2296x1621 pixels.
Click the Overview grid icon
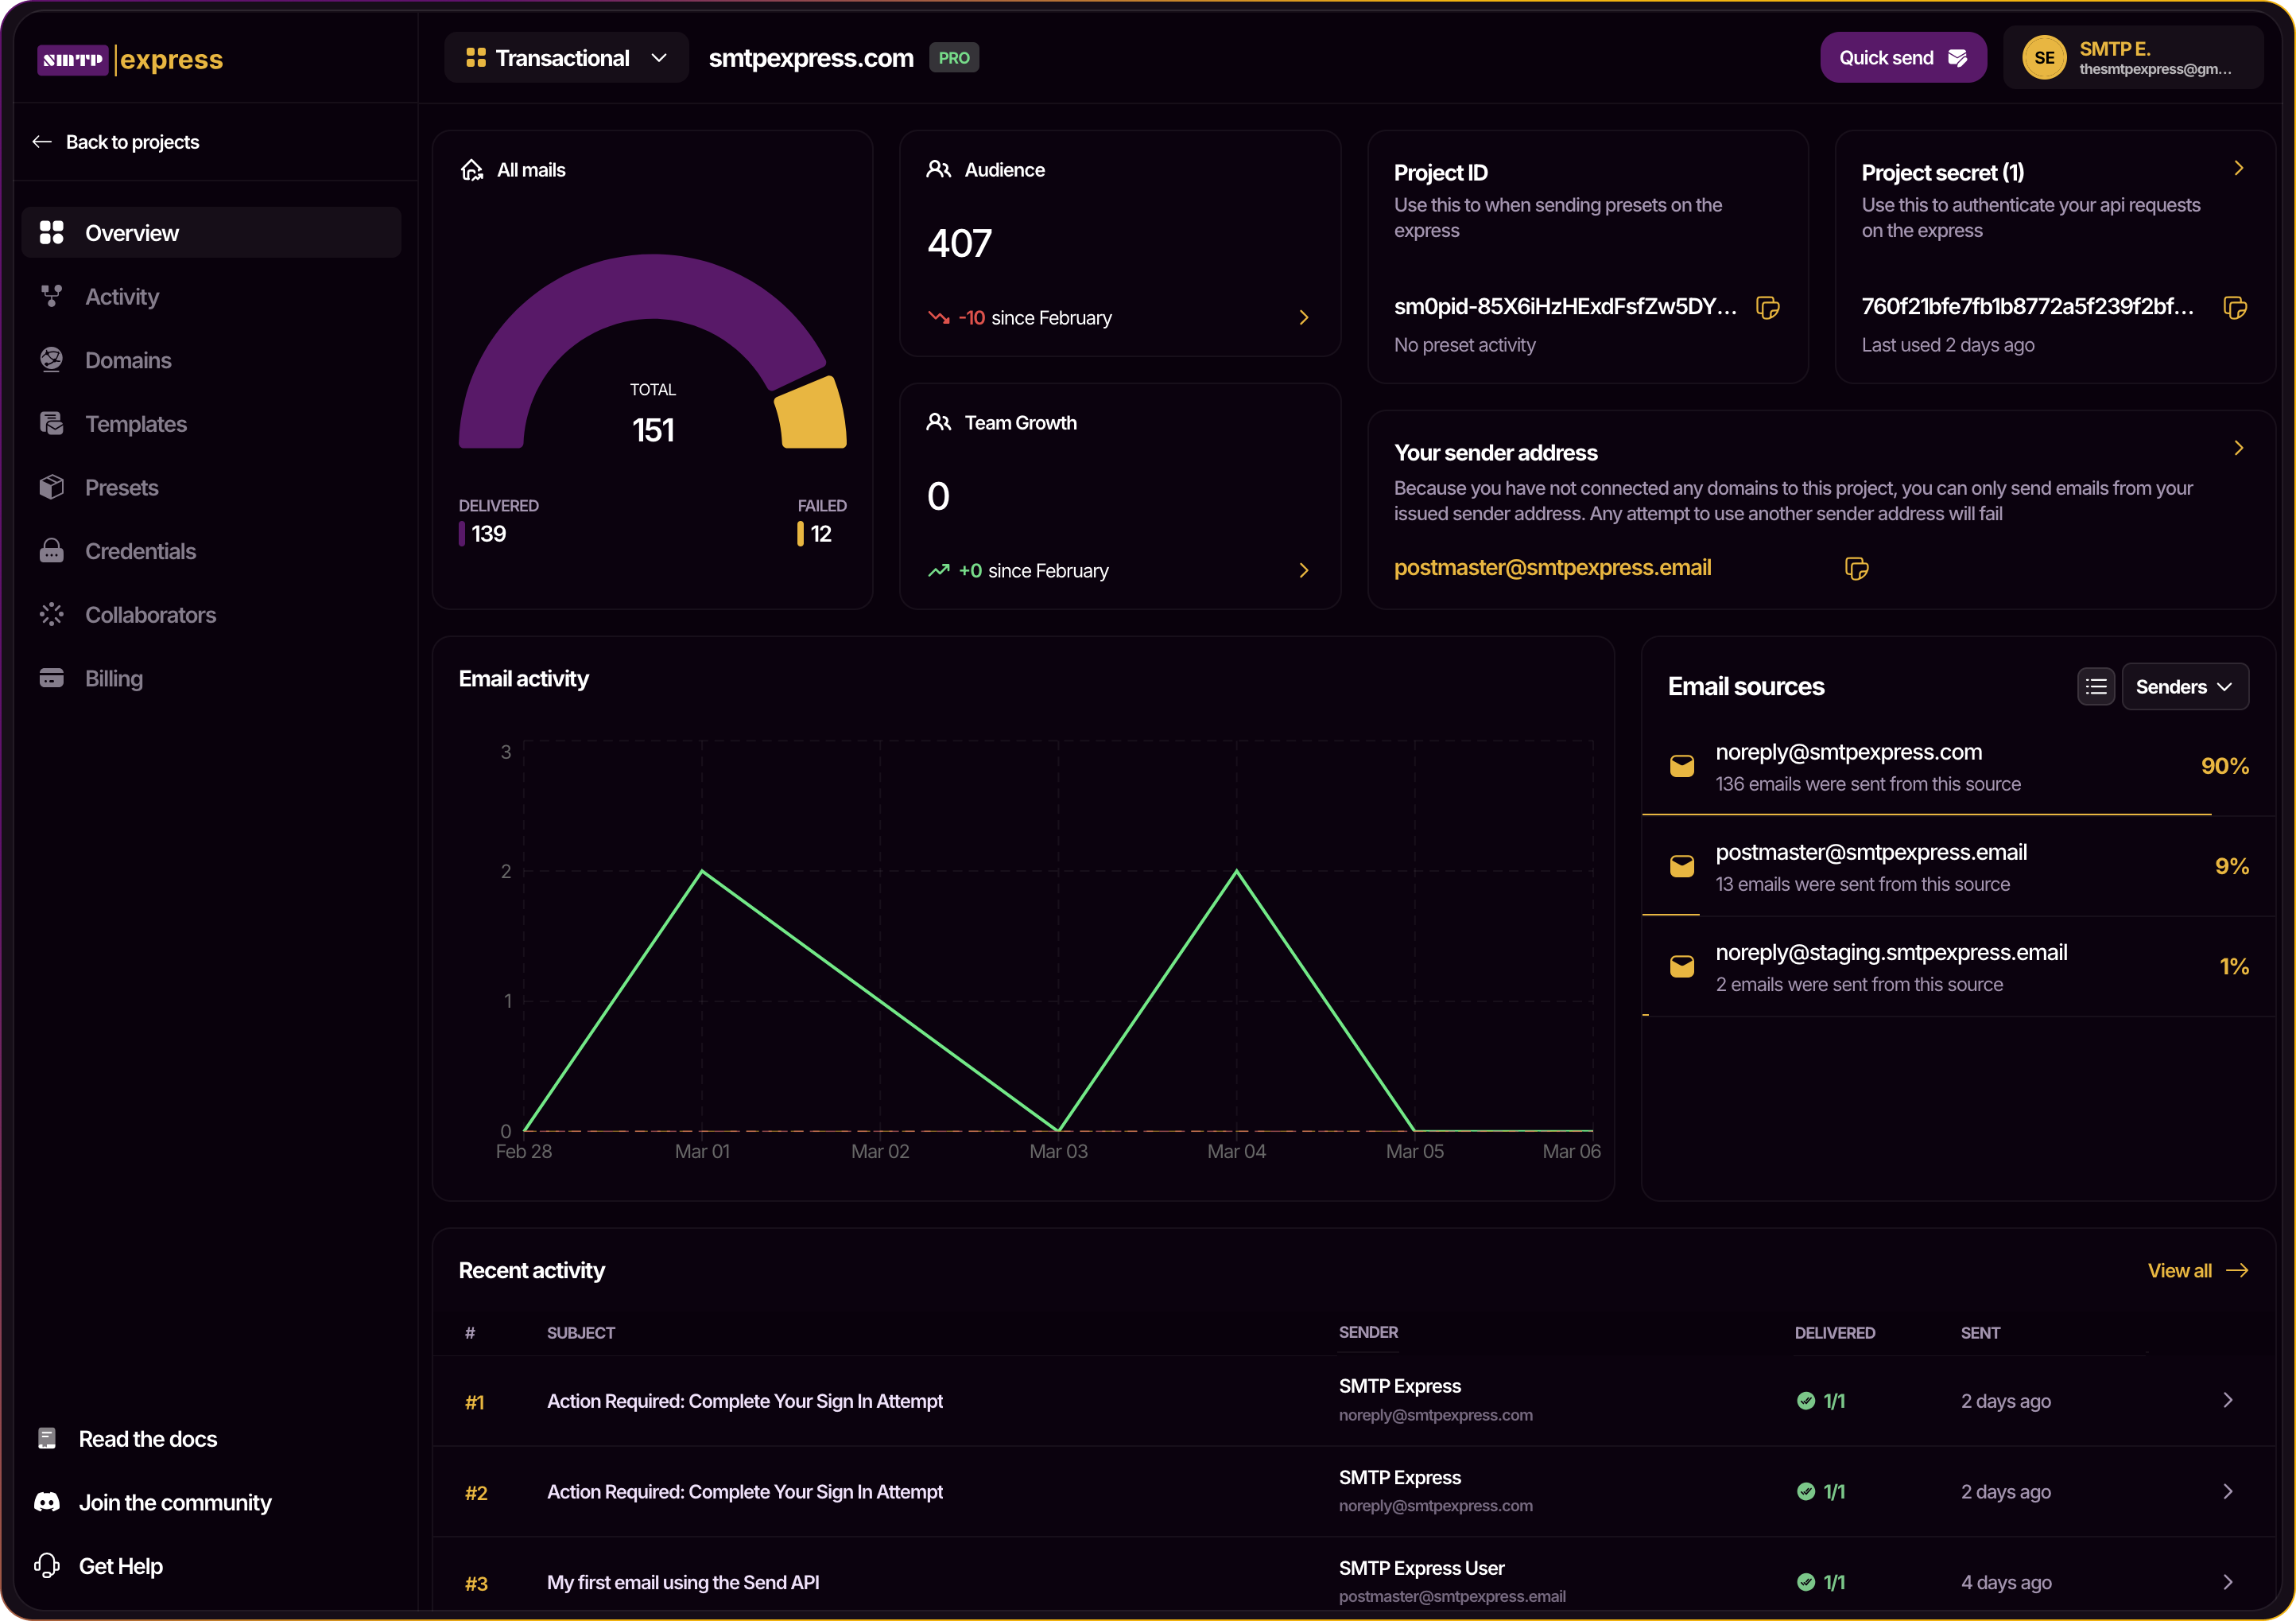pos(52,232)
